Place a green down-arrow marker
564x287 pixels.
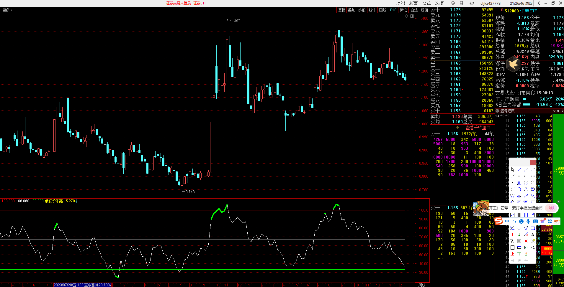pos(519,235)
